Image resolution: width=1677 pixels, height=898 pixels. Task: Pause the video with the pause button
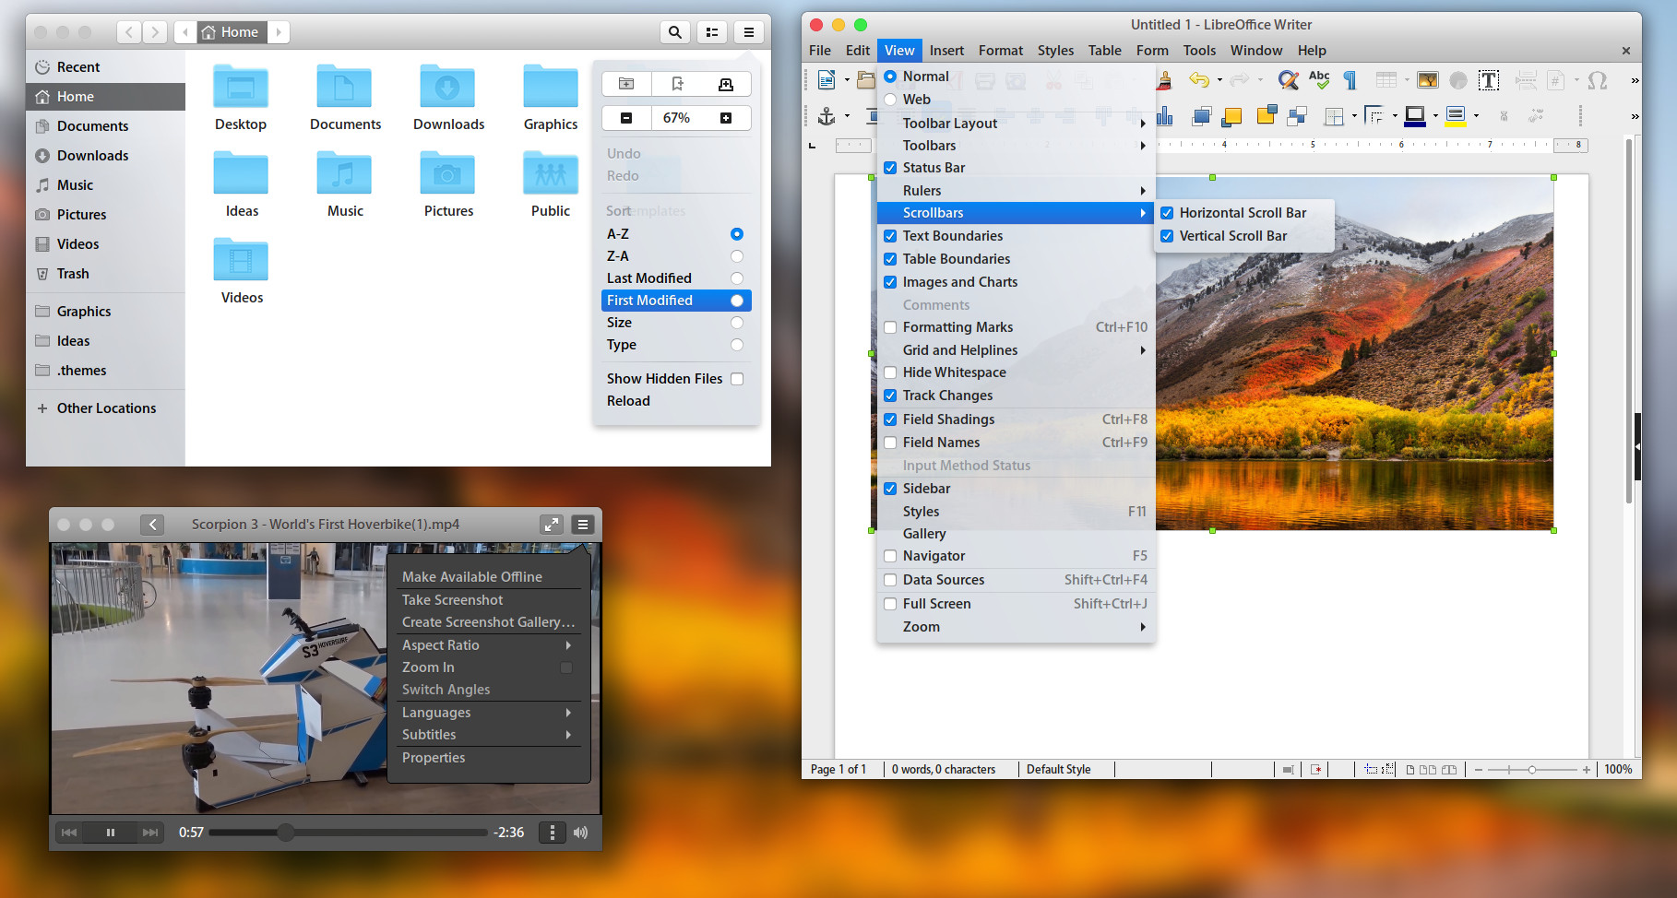tap(110, 833)
